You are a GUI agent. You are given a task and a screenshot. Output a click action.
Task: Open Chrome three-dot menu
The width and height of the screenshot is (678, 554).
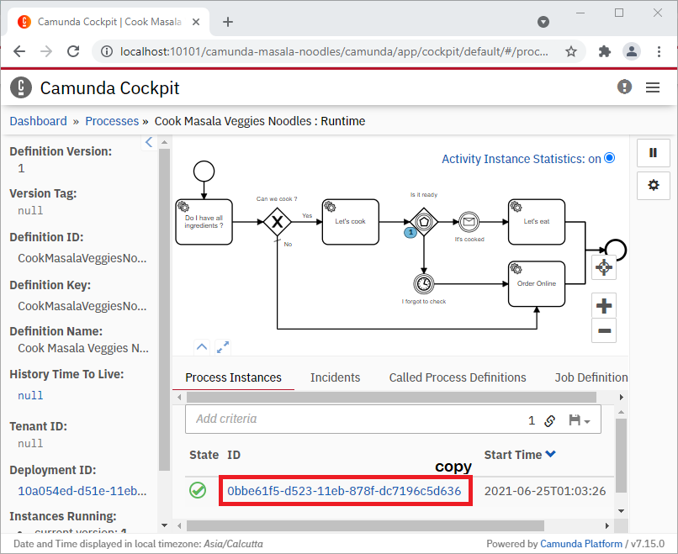659,51
